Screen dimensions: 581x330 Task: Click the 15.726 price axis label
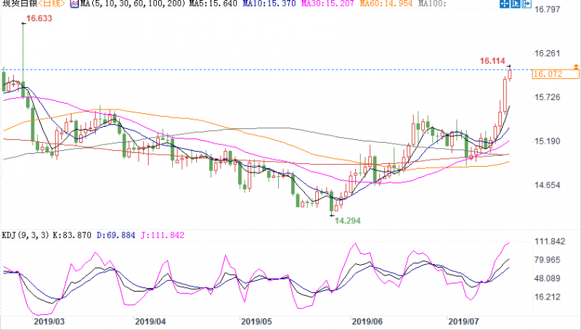tap(547, 97)
